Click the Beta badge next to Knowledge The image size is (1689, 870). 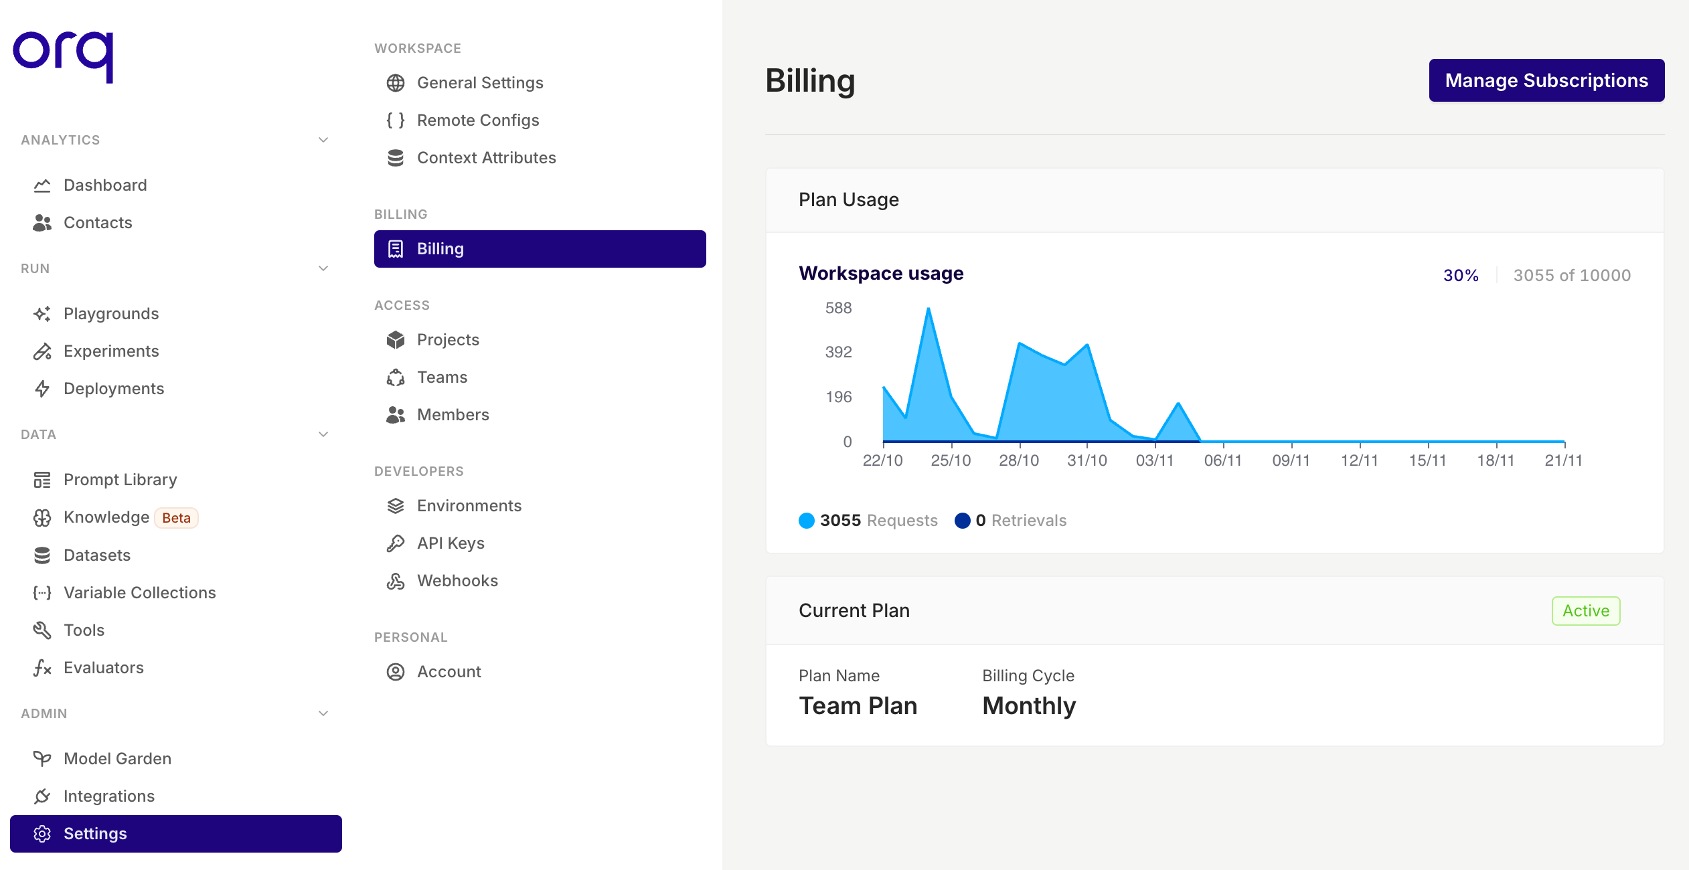pyautogui.click(x=176, y=518)
